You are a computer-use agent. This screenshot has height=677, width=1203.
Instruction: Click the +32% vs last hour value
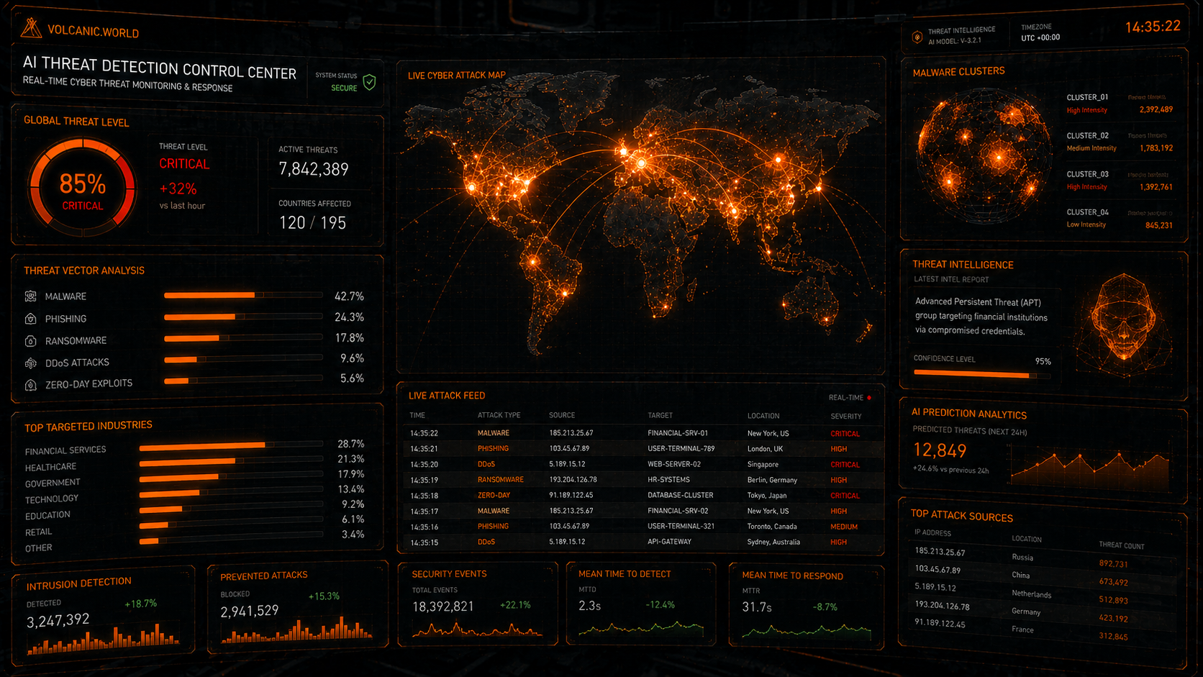178,188
